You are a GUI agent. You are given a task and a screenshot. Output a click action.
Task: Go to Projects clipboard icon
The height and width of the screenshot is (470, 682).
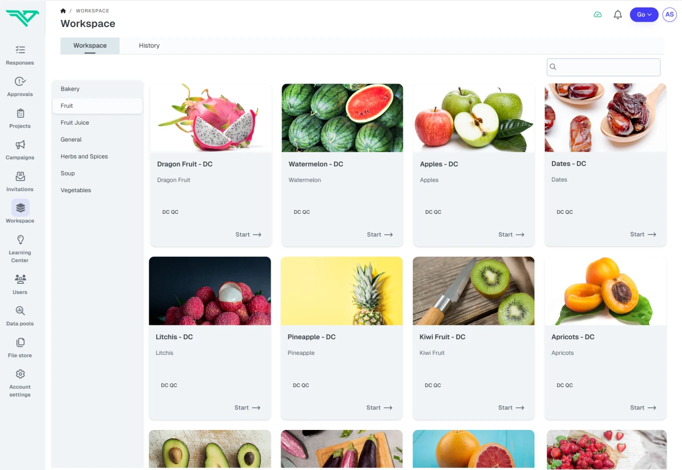[20, 113]
